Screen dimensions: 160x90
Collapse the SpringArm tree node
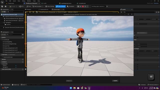click(x=3, y=23)
